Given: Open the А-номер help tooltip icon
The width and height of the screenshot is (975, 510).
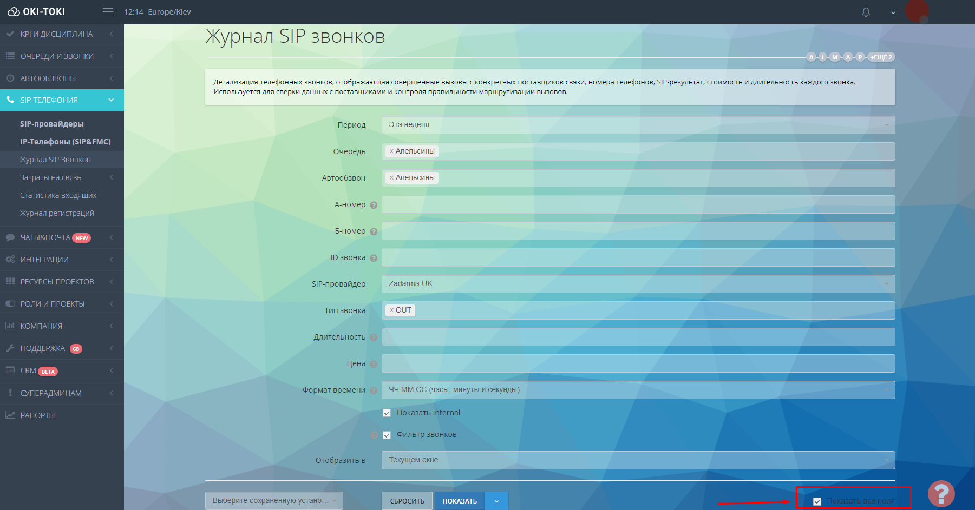Looking at the screenshot, I should [374, 205].
